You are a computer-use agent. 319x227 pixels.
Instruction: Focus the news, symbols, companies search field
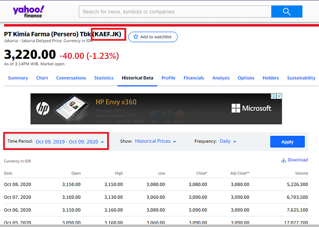(175, 11)
